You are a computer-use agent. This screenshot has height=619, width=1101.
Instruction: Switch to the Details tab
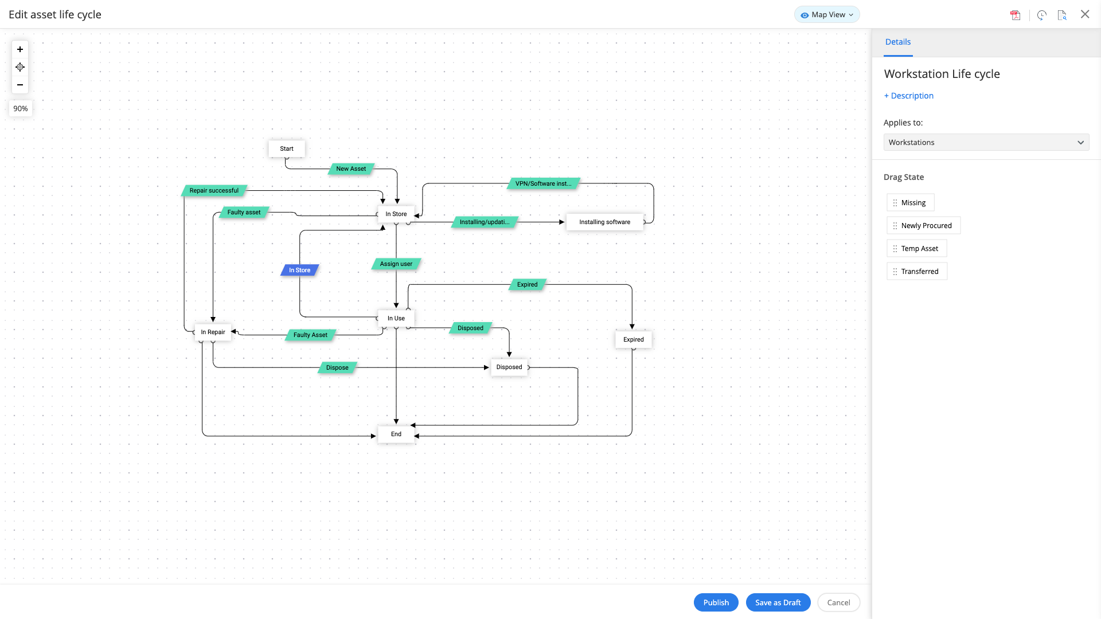[x=897, y=41]
